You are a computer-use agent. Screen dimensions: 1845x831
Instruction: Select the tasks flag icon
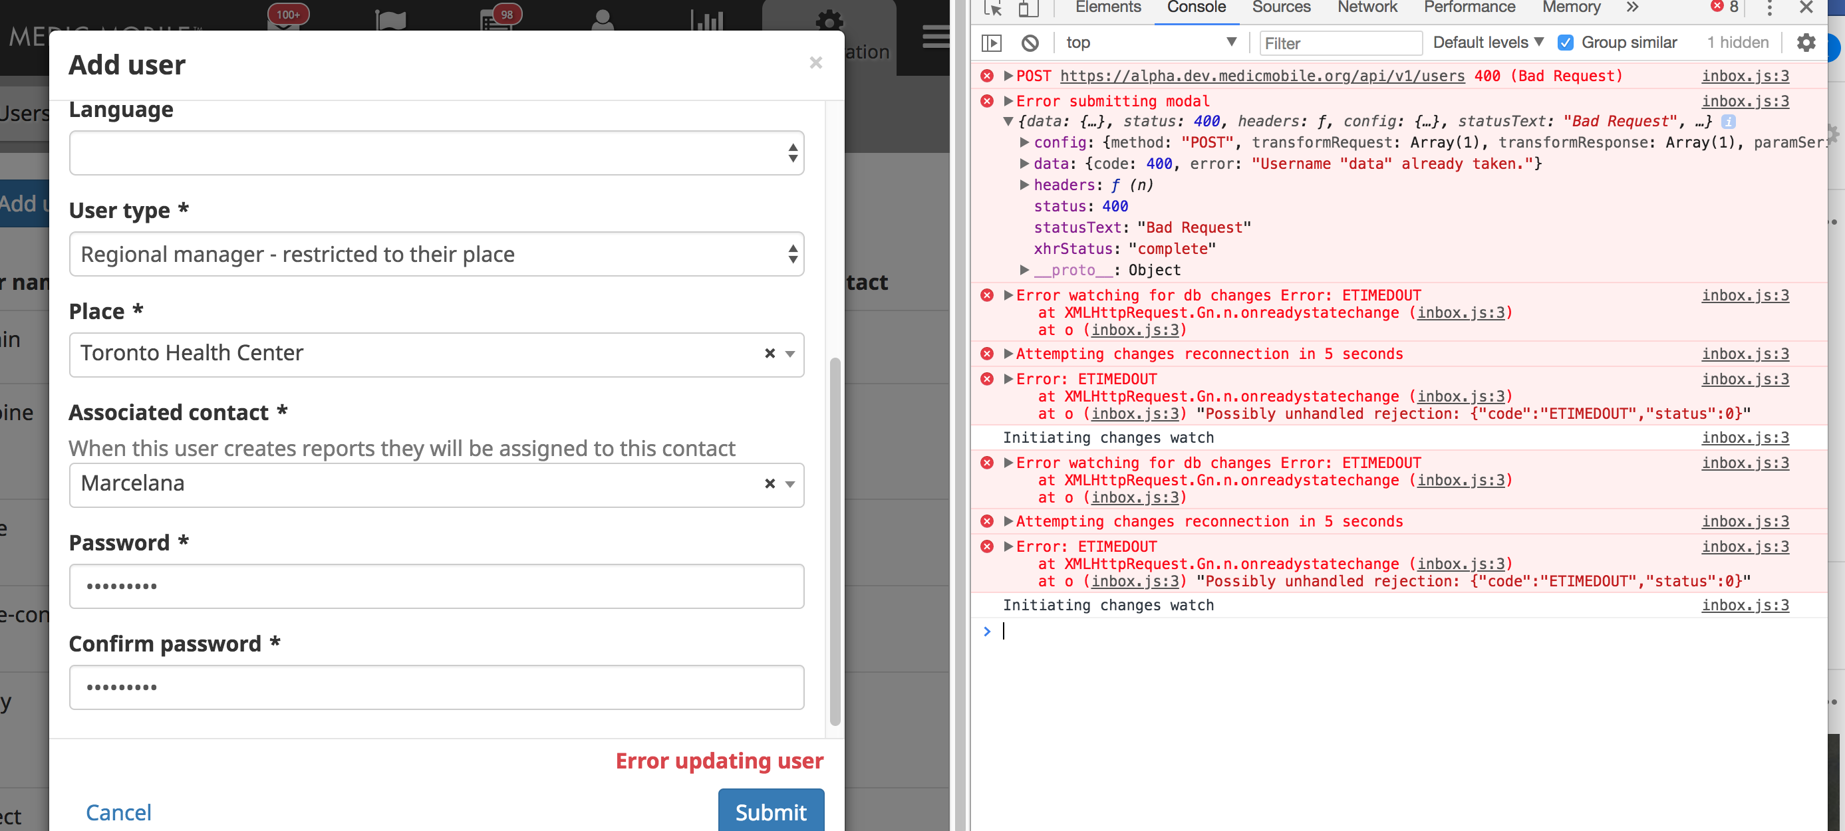390,21
